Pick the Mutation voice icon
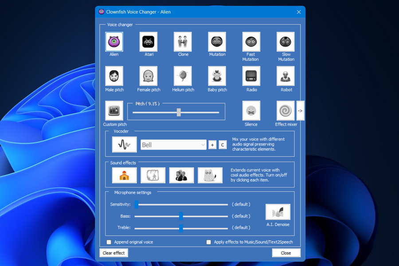This screenshot has width=399, height=266. [217, 42]
